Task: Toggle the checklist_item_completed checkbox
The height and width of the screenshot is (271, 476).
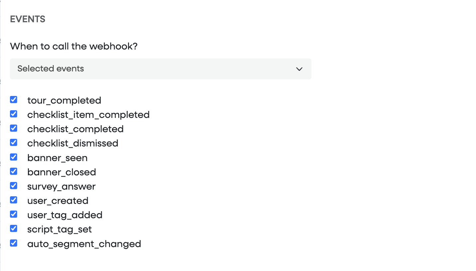Action: tap(14, 114)
